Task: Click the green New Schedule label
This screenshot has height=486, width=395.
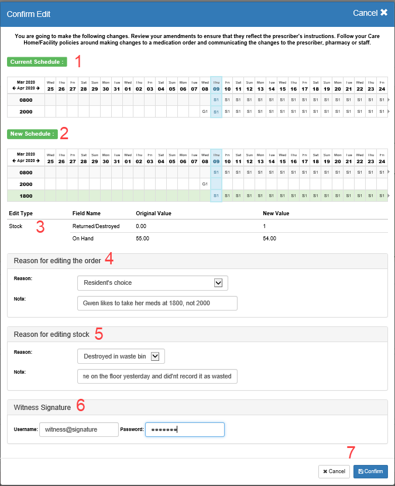Action: tap(32, 134)
